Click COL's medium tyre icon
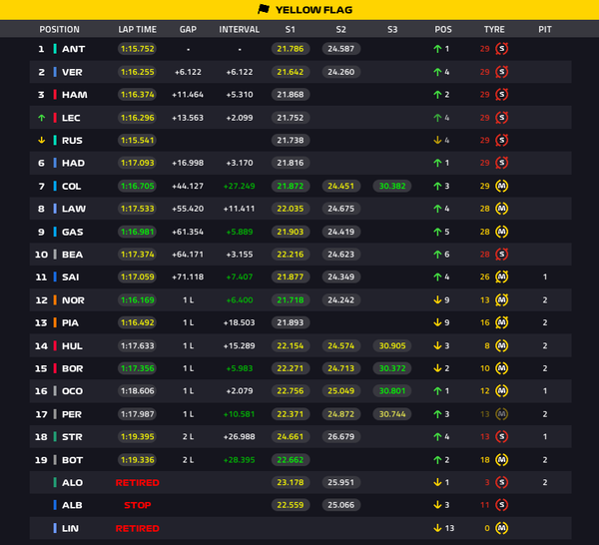The width and height of the screenshot is (599, 545). (501, 186)
